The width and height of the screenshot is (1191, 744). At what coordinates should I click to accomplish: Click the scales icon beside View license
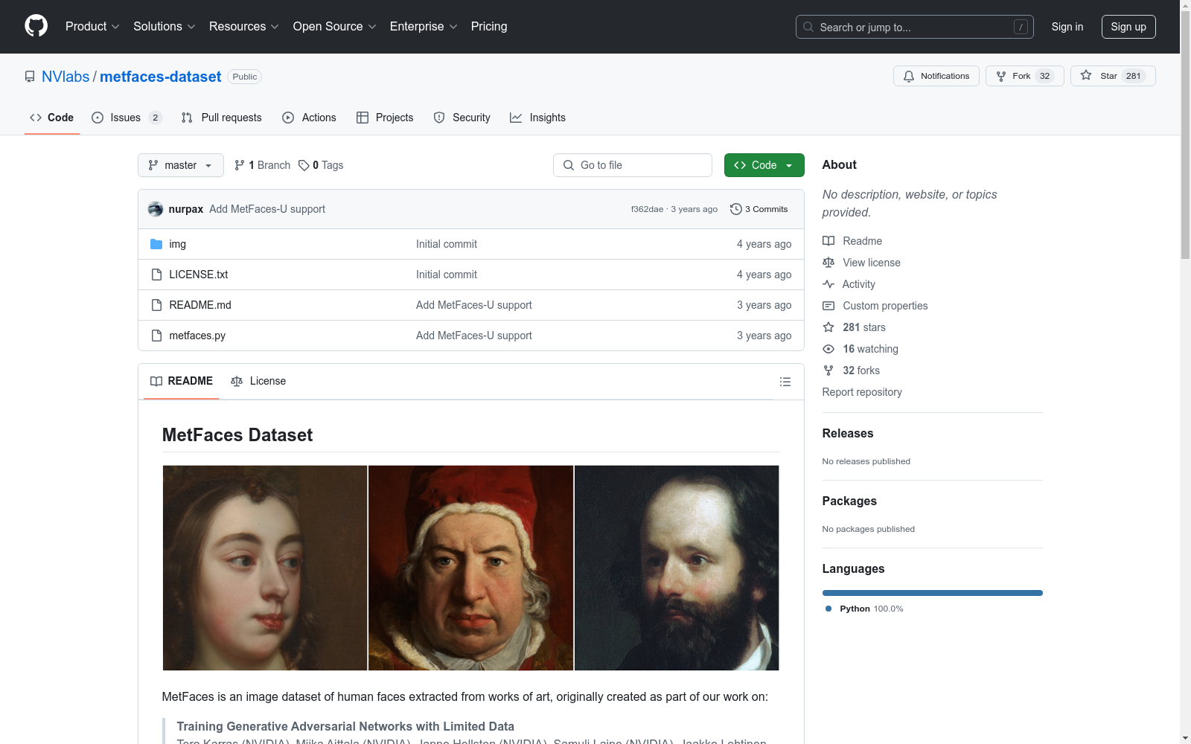[828, 263]
